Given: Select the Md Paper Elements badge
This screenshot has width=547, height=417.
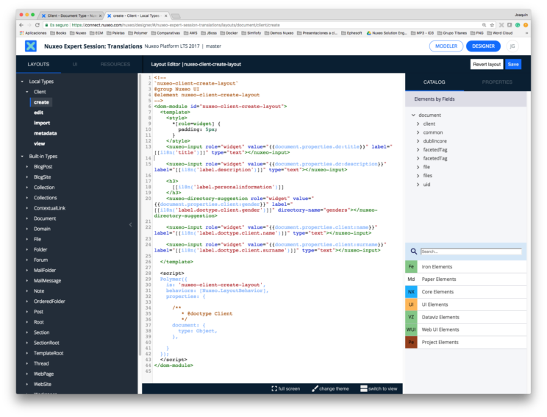Looking at the screenshot, I should pos(411,279).
